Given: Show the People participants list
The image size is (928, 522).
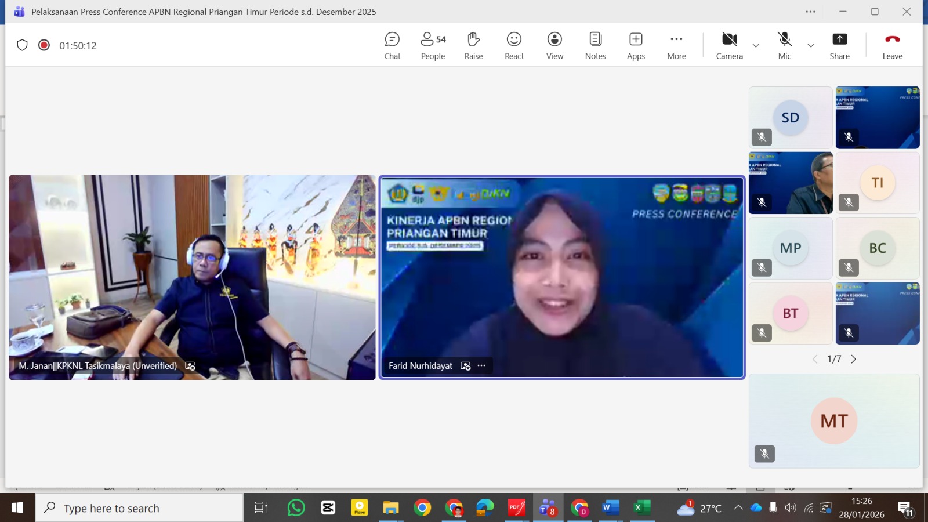Looking at the screenshot, I should (x=433, y=46).
